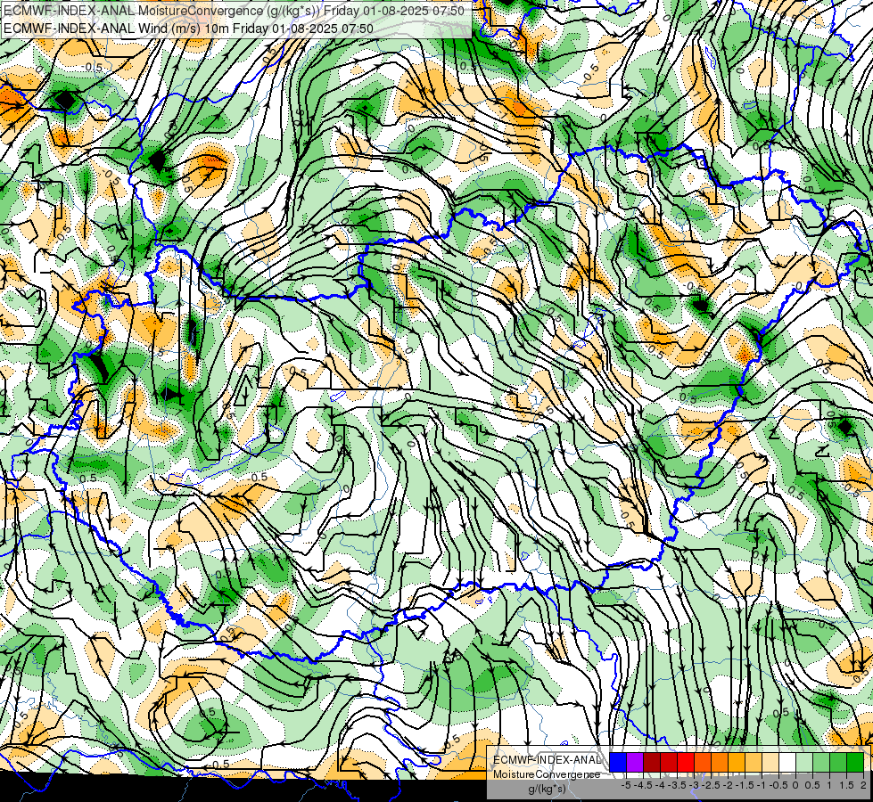Choose the medium green swatch between 1 and 1.5
The width and height of the screenshot is (873, 802).
click(x=838, y=762)
